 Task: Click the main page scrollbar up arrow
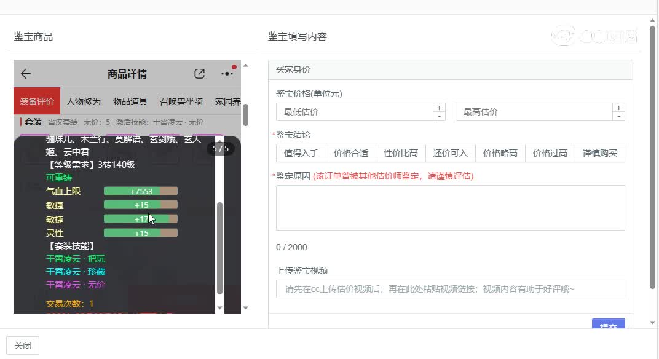[x=652, y=20]
